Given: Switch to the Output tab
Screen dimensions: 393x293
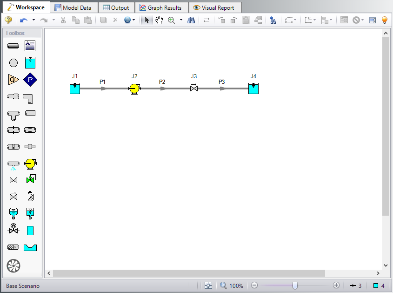Looking at the screenshot, I should click(116, 7).
